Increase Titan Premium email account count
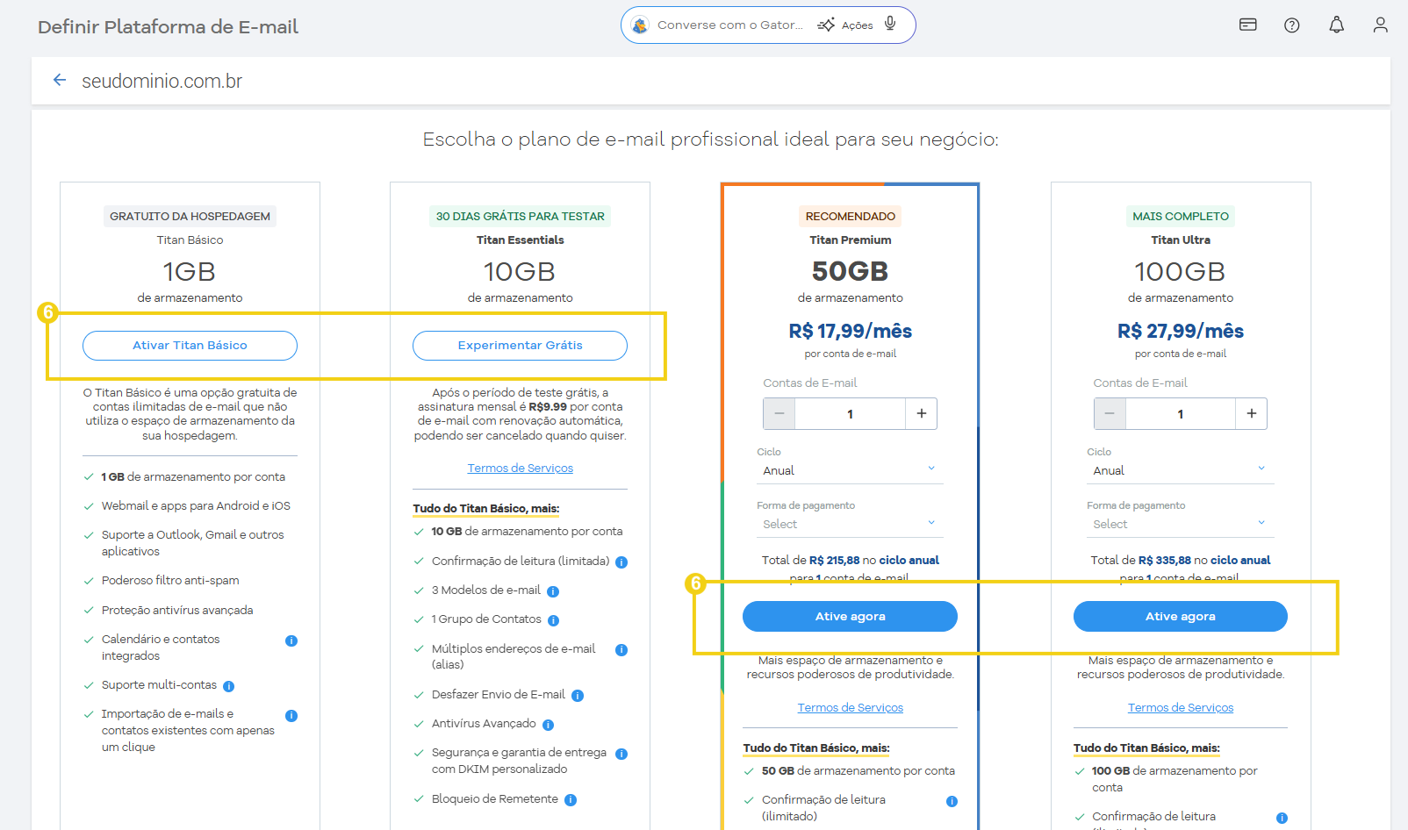The width and height of the screenshot is (1408, 830). click(921, 413)
